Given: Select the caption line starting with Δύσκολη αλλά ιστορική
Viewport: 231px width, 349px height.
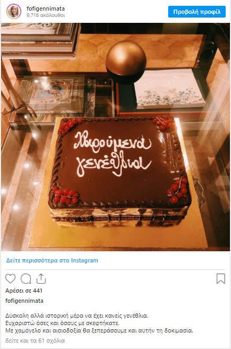Looking at the screenshot, I should [77, 316].
